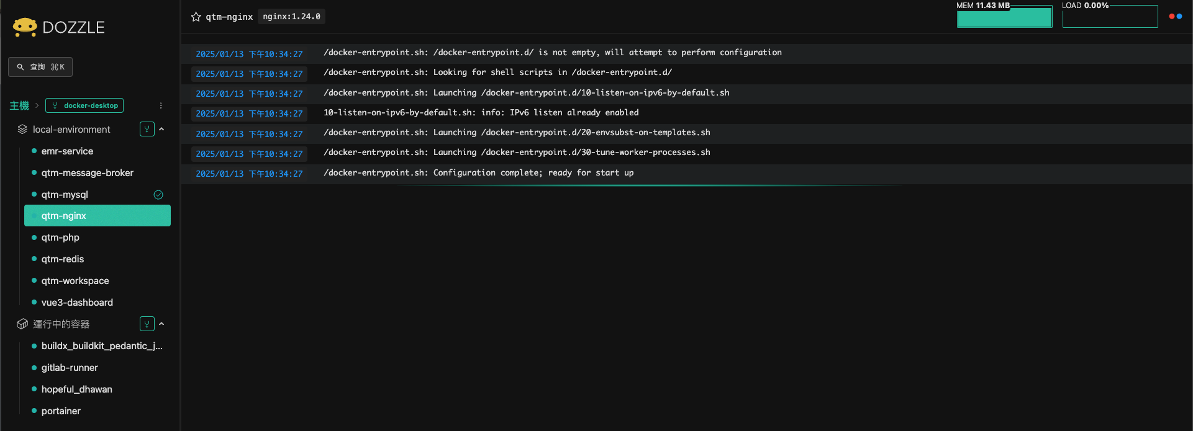
Task: Click the merge icon beside local-environment
Action: point(147,129)
